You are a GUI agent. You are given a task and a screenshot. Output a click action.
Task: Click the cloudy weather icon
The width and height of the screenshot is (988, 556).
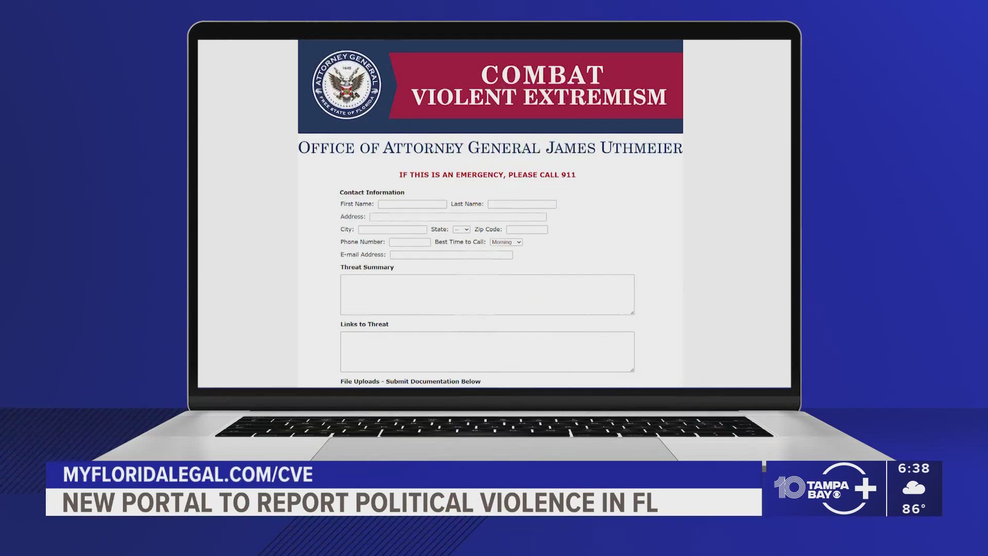click(913, 488)
